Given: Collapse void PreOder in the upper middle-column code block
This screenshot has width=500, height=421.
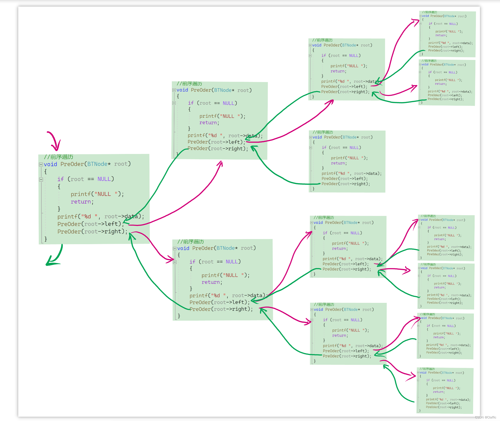Looking at the screenshot, I should [174, 90].
